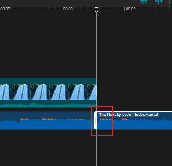The height and width of the screenshot is (166, 172).
Task: Jump to the 00:08 ruler mark
Action: (x=68, y=9)
